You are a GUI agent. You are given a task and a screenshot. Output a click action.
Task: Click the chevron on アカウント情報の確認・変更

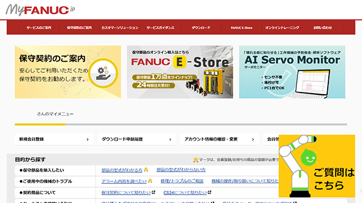coord(253,140)
